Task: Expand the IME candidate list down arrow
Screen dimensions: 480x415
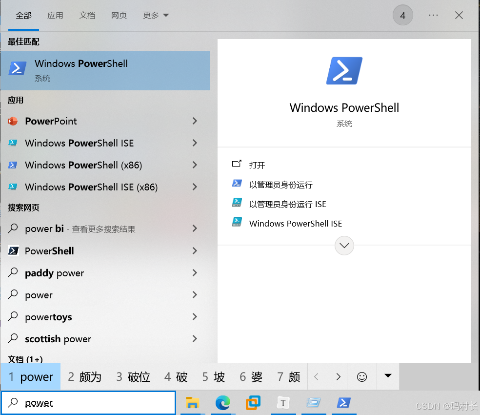Action: [387, 376]
